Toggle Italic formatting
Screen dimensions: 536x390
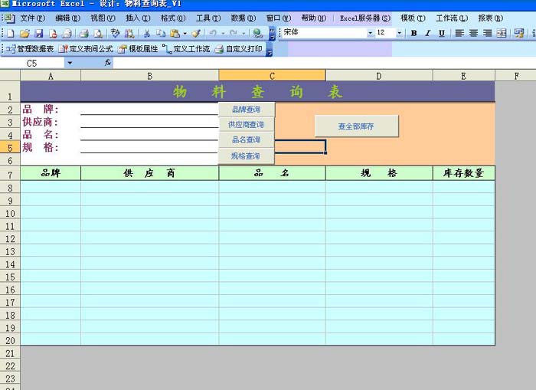[428, 33]
